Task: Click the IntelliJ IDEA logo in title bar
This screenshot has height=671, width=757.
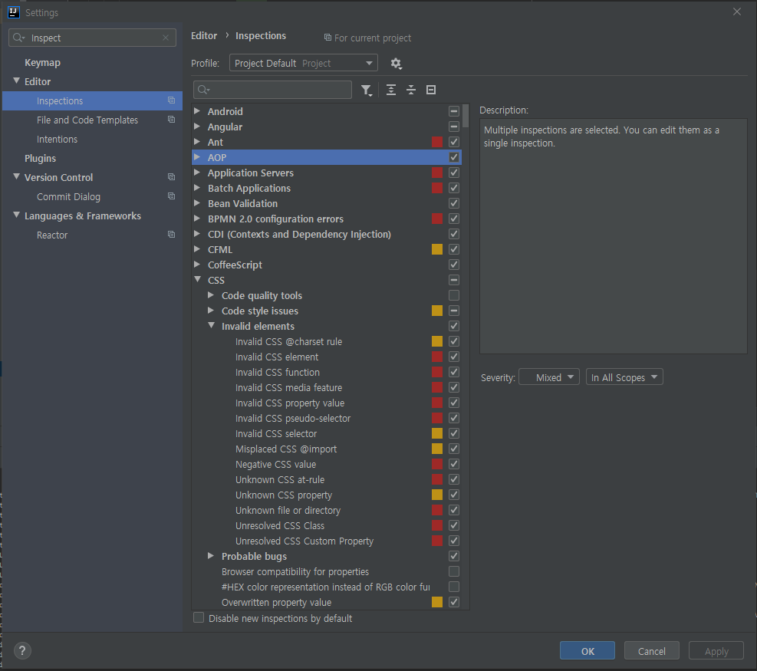Action: coord(14,12)
